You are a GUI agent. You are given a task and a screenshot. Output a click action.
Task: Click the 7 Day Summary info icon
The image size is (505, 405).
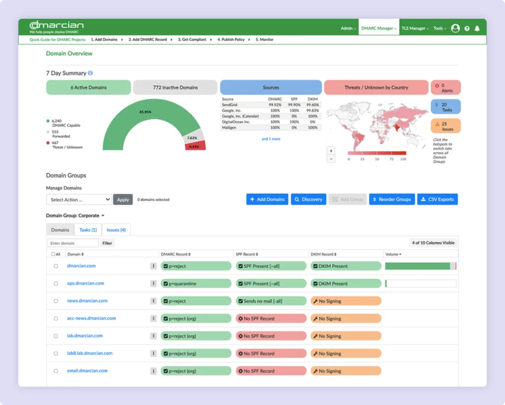(91, 73)
